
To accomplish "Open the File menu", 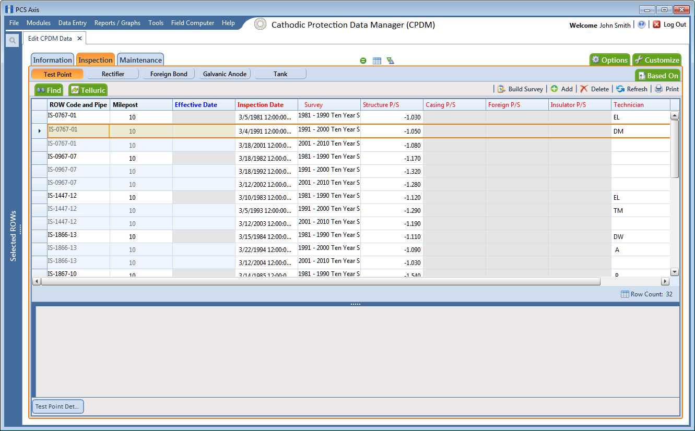I will point(14,23).
